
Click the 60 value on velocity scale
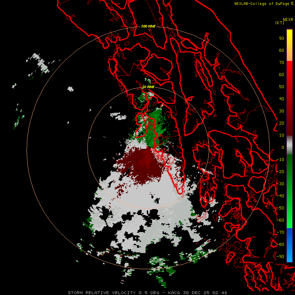tap(282, 75)
